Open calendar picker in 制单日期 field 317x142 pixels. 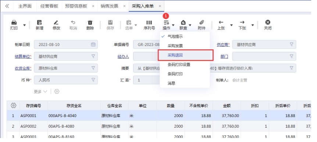[93, 45]
